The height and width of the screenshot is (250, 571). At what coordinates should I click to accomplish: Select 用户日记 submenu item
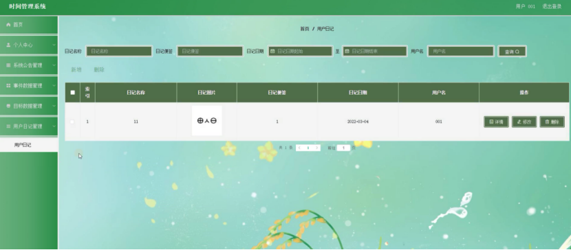[29, 145]
